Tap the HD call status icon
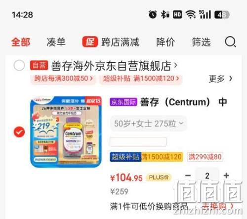 pyautogui.click(x=177, y=14)
